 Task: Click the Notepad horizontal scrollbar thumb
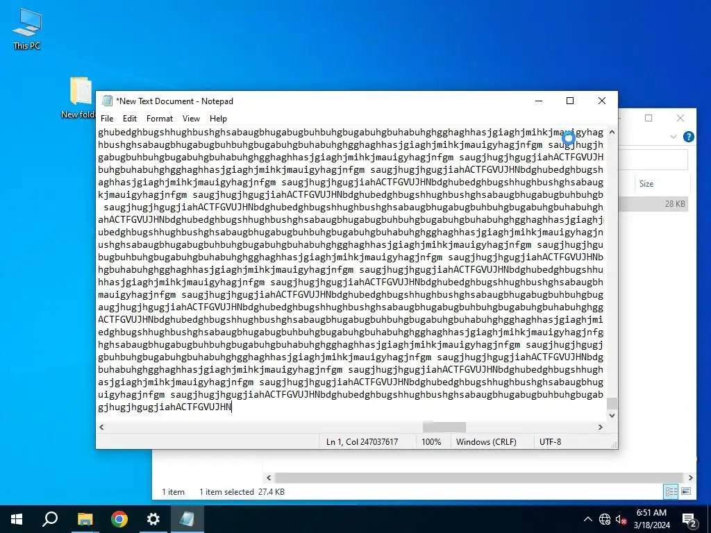(x=444, y=427)
